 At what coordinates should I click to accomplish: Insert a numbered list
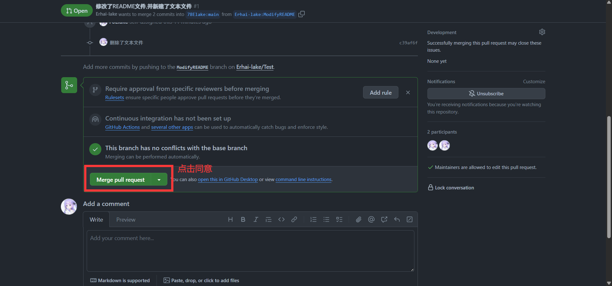click(x=313, y=219)
